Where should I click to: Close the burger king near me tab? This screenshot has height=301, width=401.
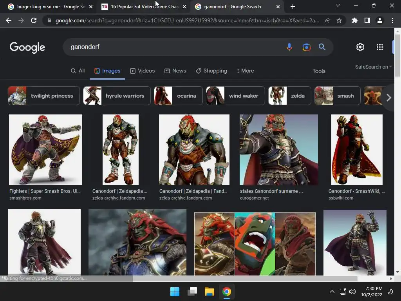[x=91, y=7]
